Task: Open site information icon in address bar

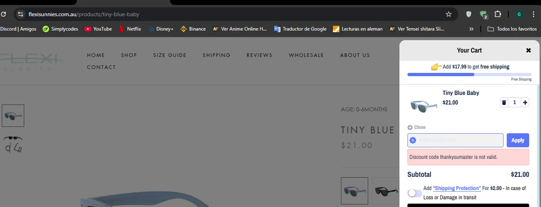Action: click(x=21, y=14)
